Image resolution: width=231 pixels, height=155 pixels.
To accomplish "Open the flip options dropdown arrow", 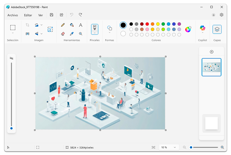I will [42, 34].
